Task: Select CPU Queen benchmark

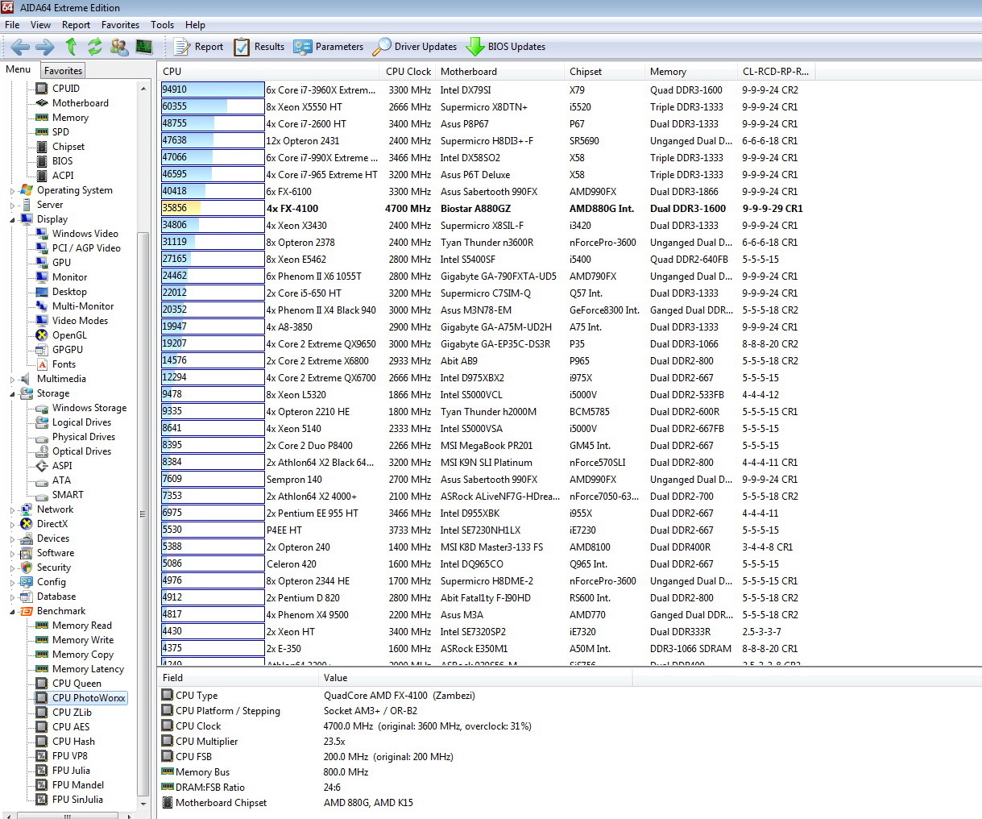Action: 77,684
